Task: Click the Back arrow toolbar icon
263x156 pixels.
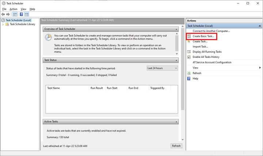Action: point(3,15)
